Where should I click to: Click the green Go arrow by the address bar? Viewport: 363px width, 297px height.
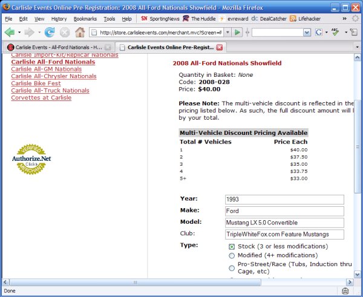237,32
